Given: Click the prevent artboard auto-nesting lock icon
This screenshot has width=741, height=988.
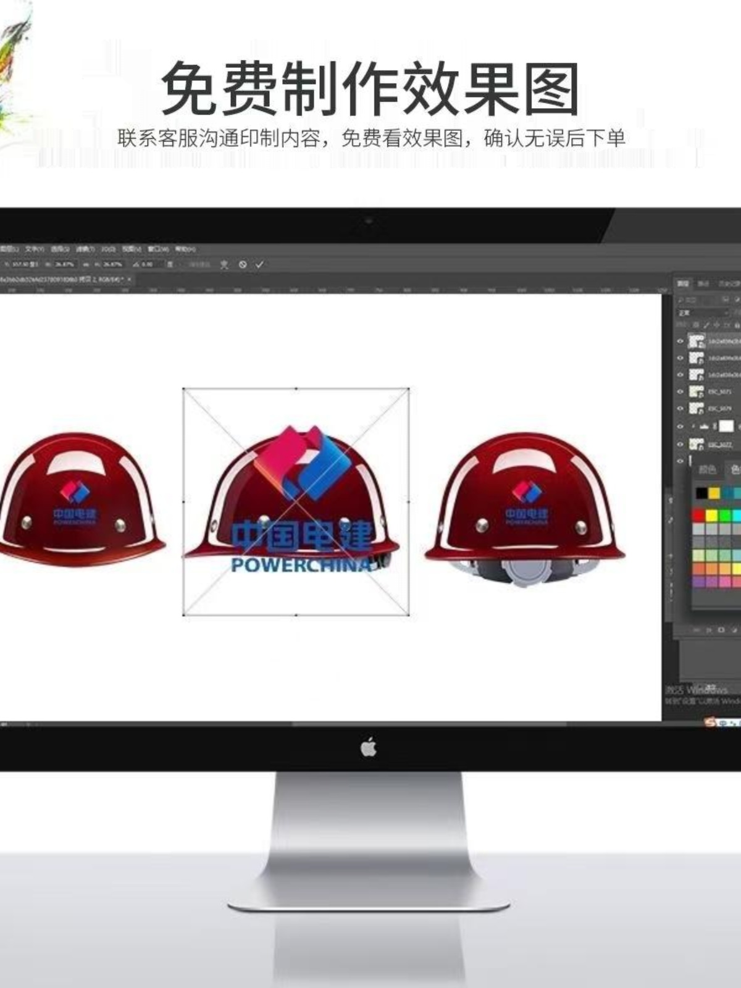Looking at the screenshot, I should tap(727, 325).
